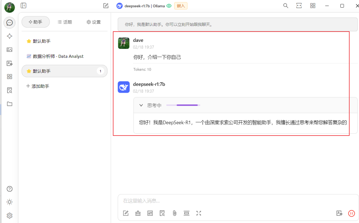The image size is (359, 223).
Task: Click the thinking progress bar
Action: point(183,105)
